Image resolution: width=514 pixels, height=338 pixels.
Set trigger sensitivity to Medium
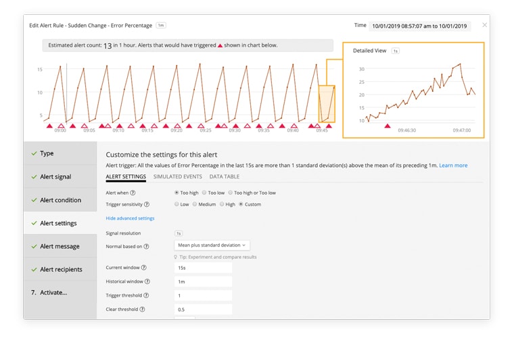pos(195,204)
